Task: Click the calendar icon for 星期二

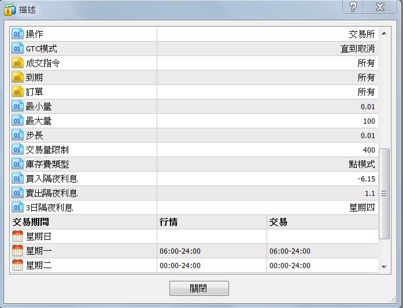Action: tap(17, 265)
